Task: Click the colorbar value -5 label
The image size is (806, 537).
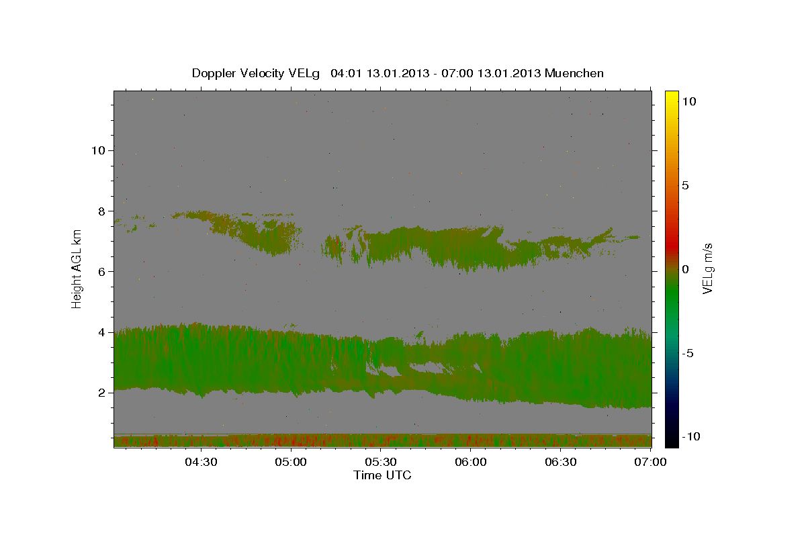Action: [x=688, y=353]
